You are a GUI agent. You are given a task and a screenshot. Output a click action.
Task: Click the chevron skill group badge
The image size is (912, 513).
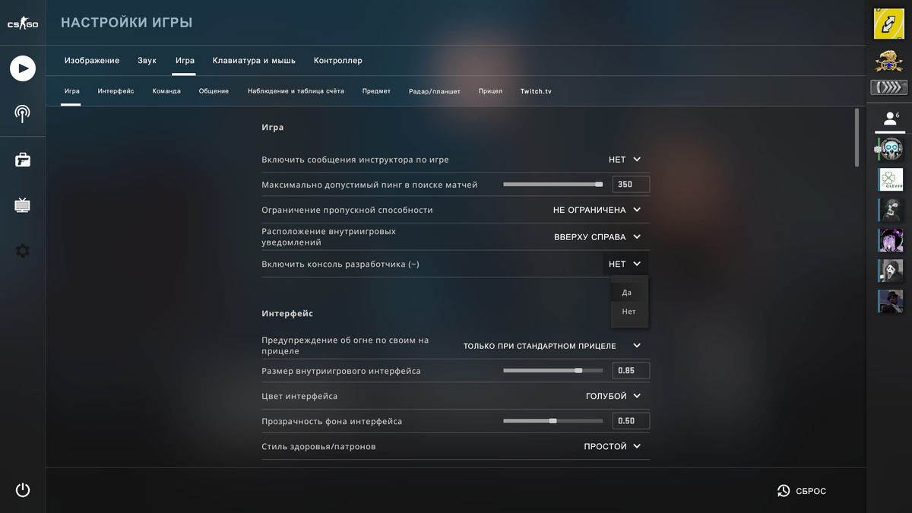[x=889, y=88]
